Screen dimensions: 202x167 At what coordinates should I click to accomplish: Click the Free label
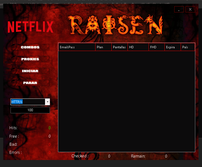[14, 136]
